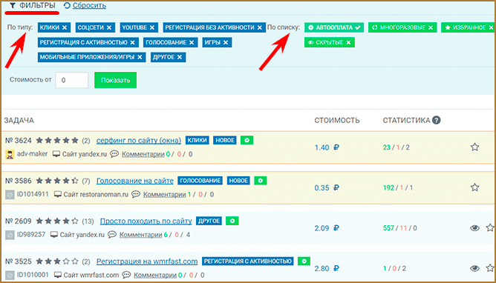The height and width of the screenshot is (283, 496).
Task: Click the КЛИКИ tag on task 3624
Action: (197, 140)
